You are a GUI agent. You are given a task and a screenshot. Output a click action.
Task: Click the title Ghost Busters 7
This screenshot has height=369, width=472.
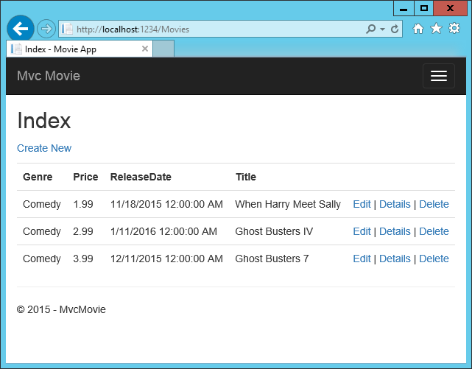[272, 259]
